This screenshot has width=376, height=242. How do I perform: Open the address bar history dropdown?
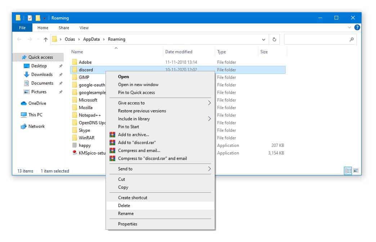click(x=264, y=40)
